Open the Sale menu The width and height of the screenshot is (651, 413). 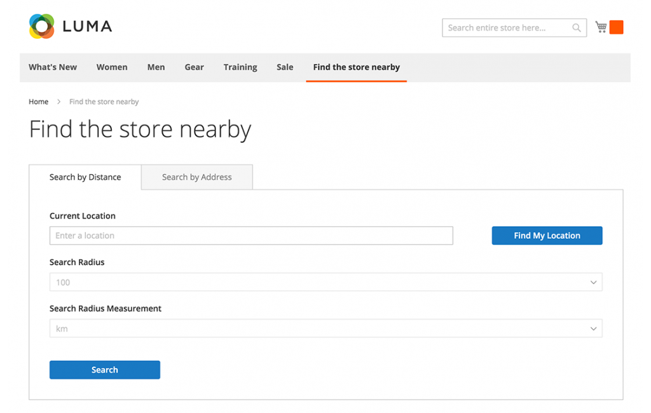pyautogui.click(x=285, y=67)
